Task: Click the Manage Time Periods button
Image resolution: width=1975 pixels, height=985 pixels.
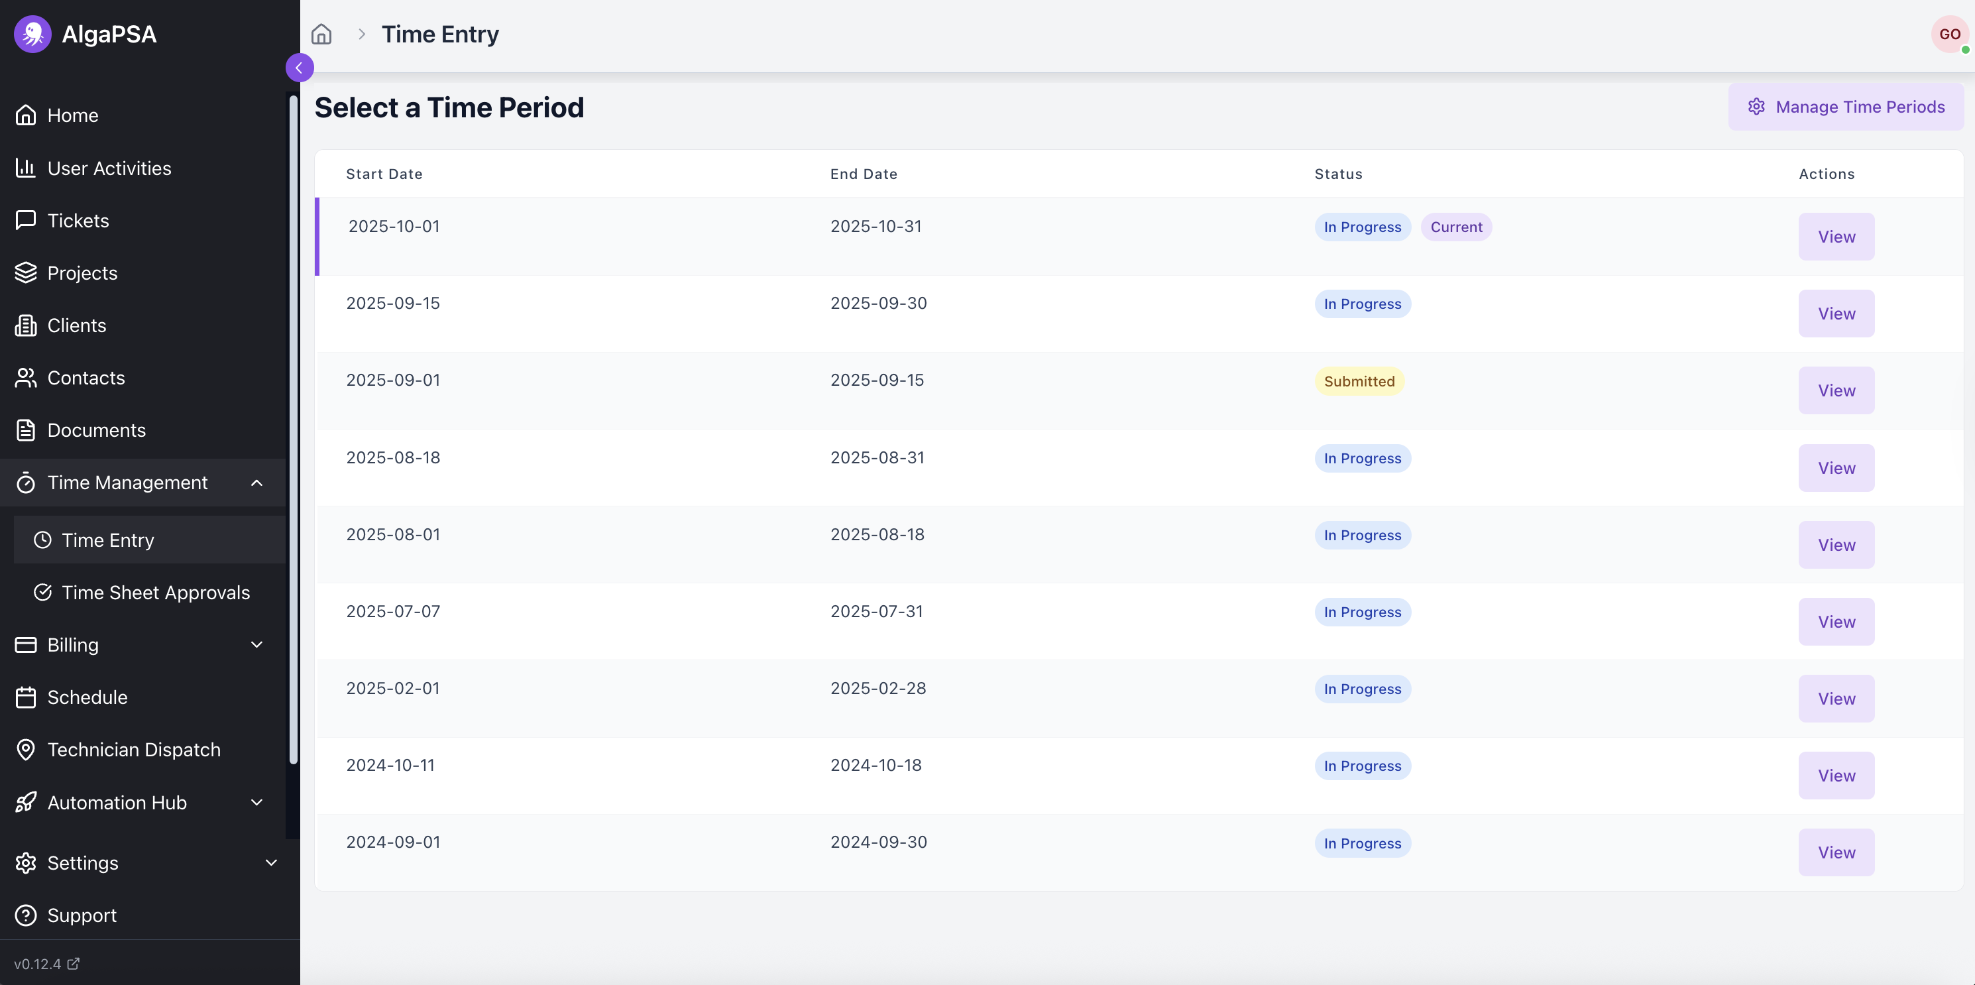Action: click(x=1845, y=107)
